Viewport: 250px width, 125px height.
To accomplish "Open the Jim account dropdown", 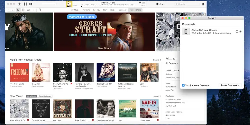I will coord(160,4).
